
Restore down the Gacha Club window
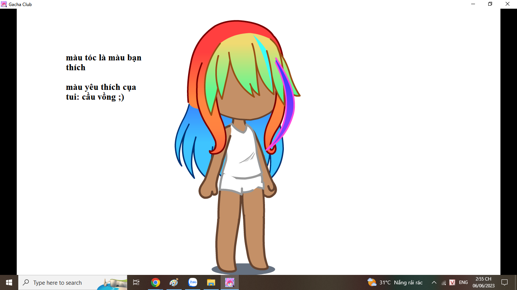490,4
